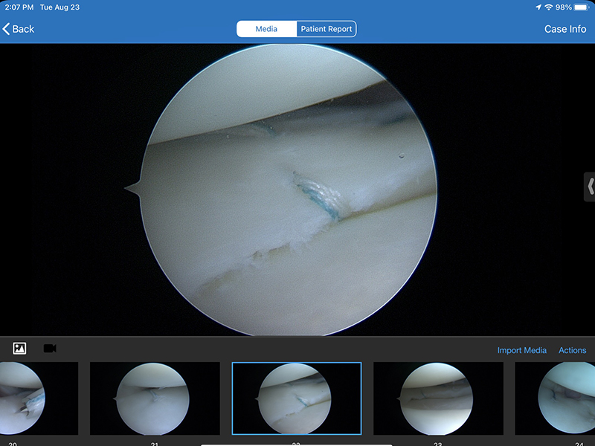Tap the main arthroscopy image

(289, 190)
